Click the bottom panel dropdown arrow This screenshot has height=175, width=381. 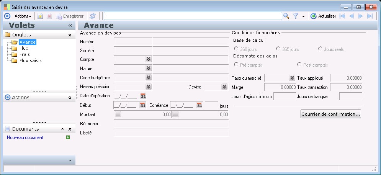(x=70, y=160)
